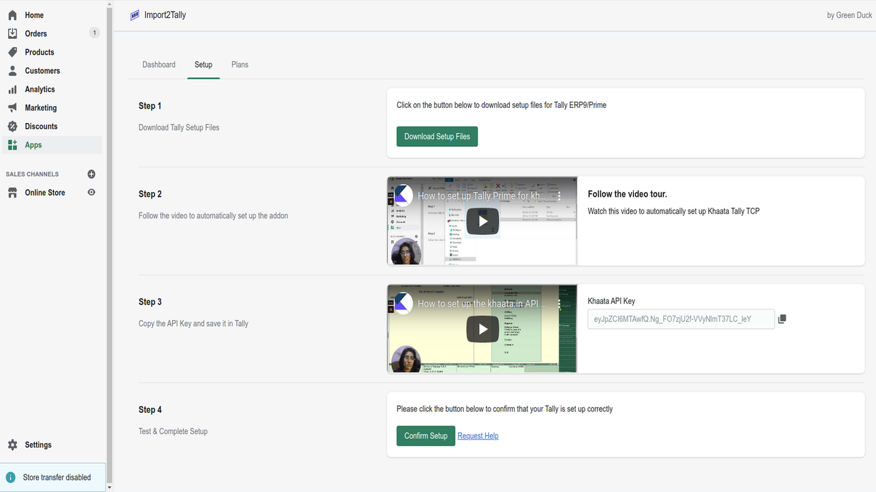The width and height of the screenshot is (876, 492).
Task: Click the Settings gear icon
Action: 12,445
